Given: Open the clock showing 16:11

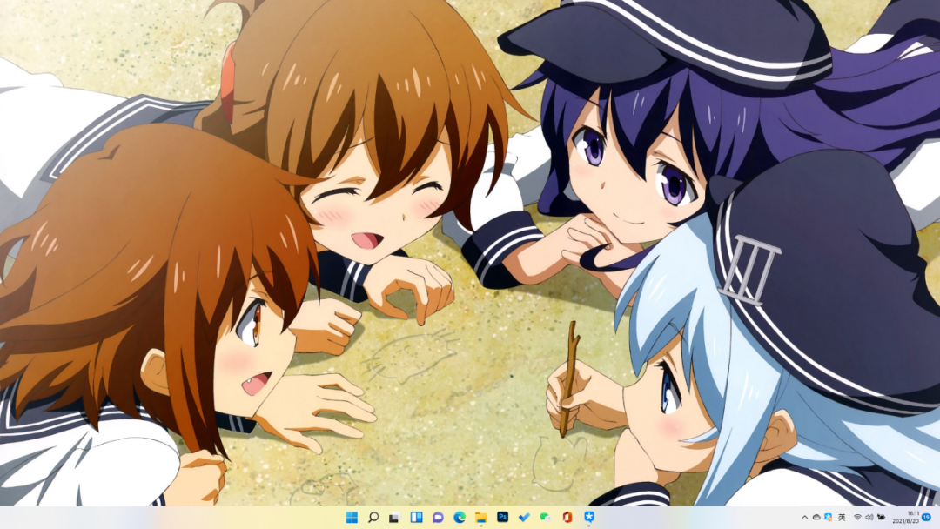Looking at the screenshot, I should [906, 517].
